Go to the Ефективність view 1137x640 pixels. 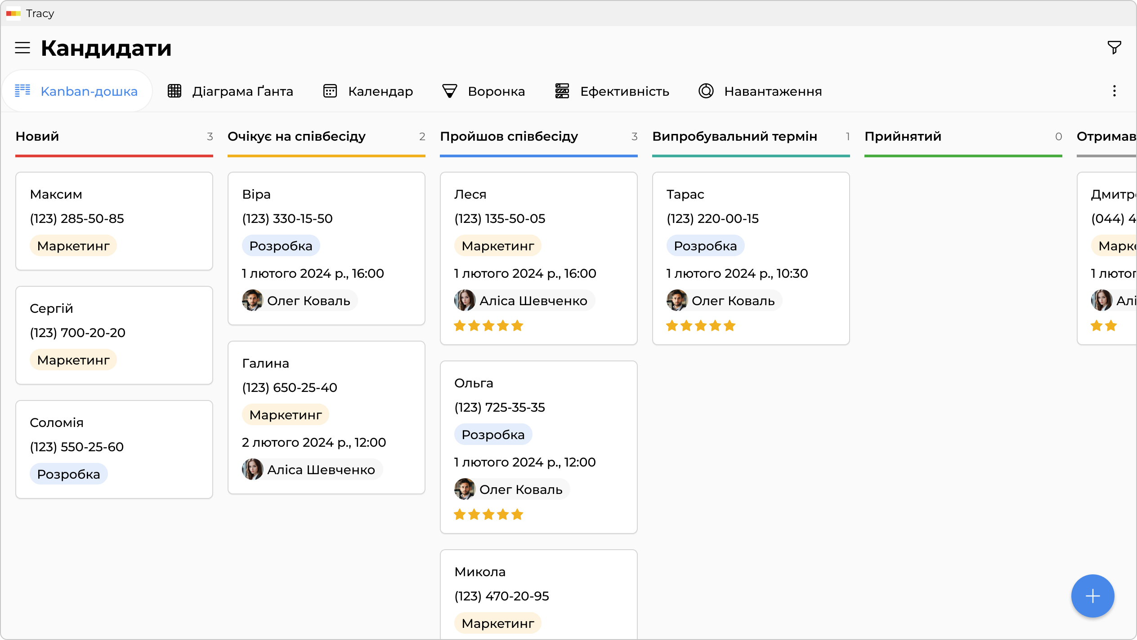[612, 91]
